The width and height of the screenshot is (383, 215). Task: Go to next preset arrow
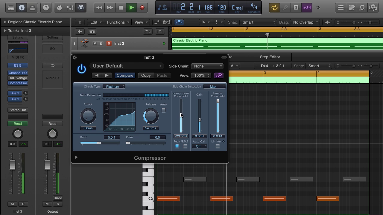coord(107,75)
